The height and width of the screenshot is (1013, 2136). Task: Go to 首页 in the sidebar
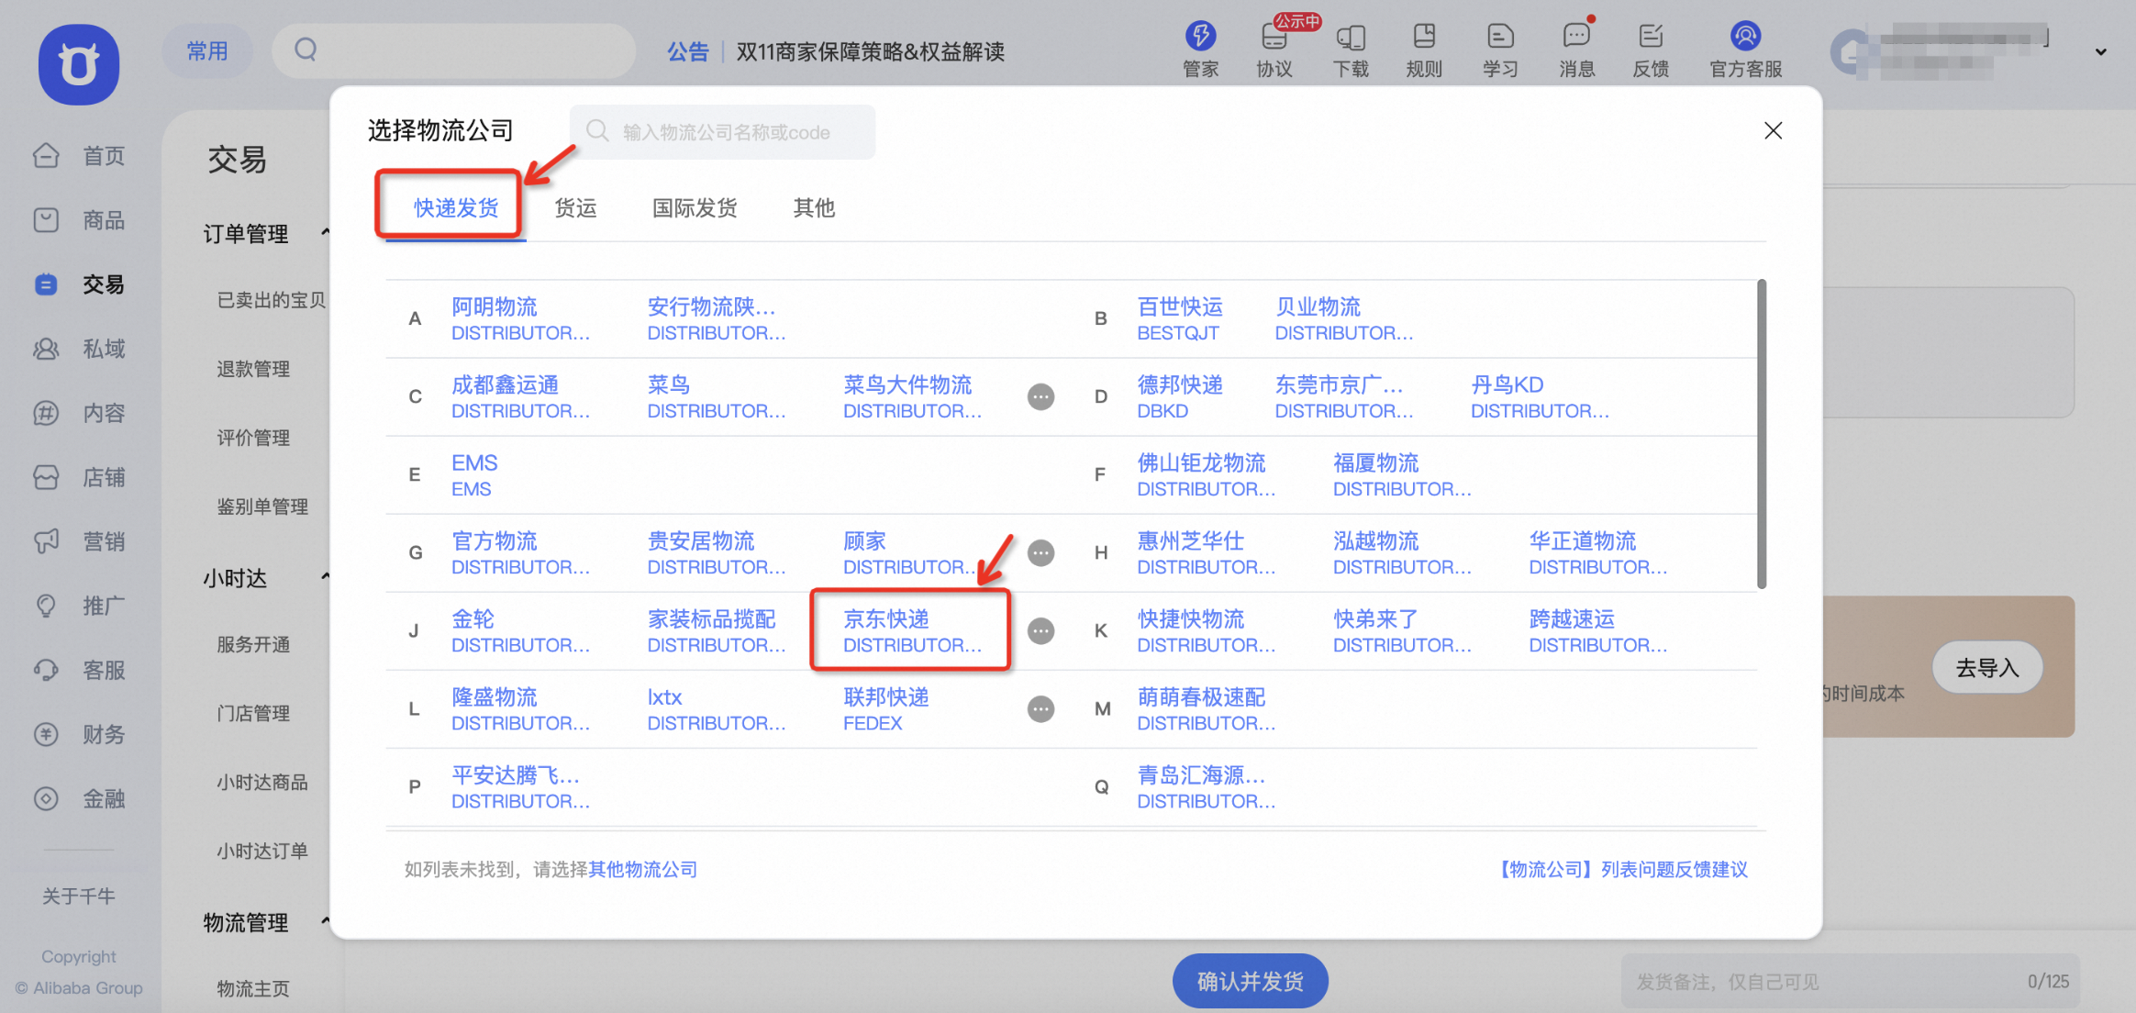79,156
